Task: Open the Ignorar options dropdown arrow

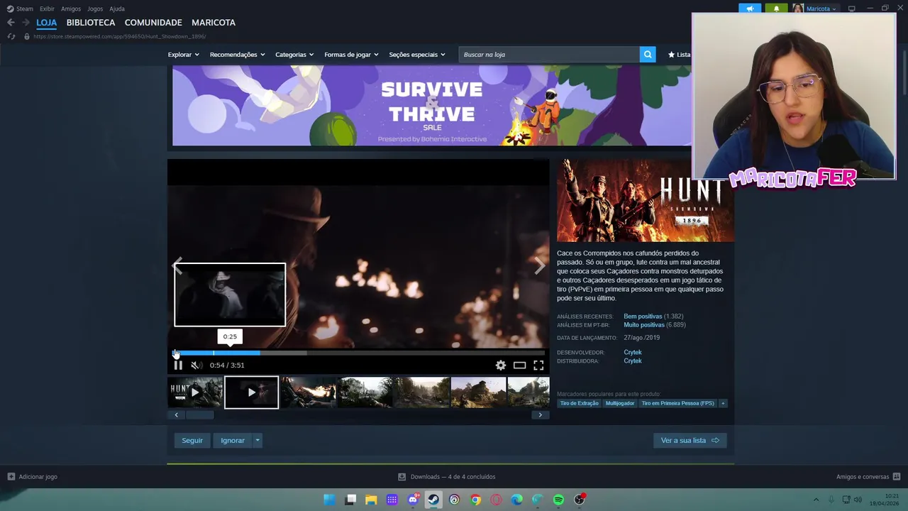Action: coord(258,441)
